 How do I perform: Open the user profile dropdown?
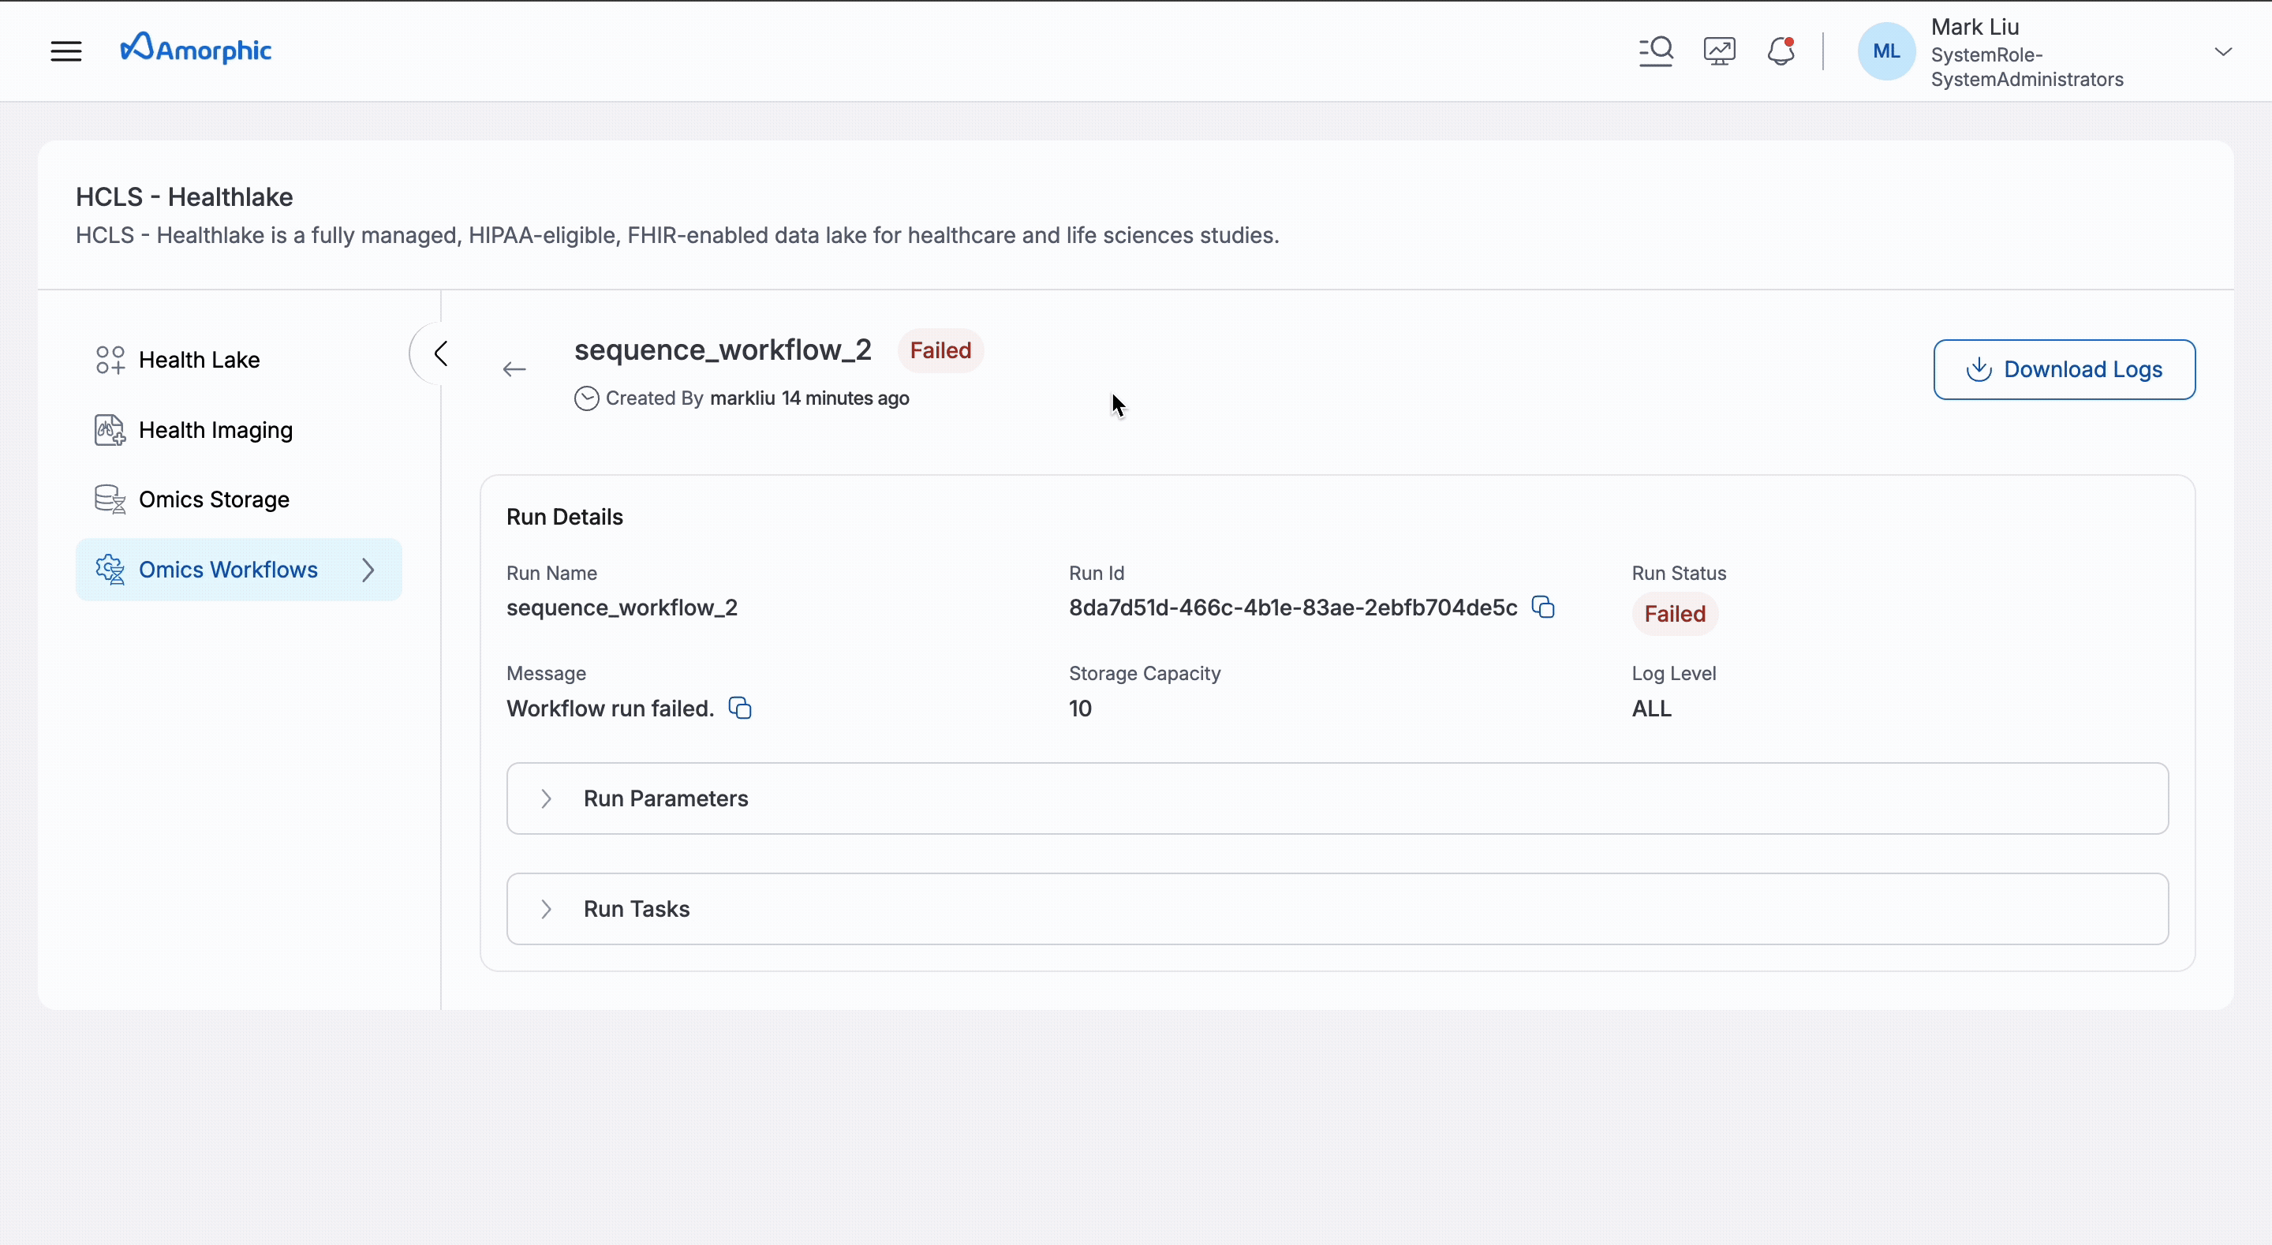coord(2224,50)
